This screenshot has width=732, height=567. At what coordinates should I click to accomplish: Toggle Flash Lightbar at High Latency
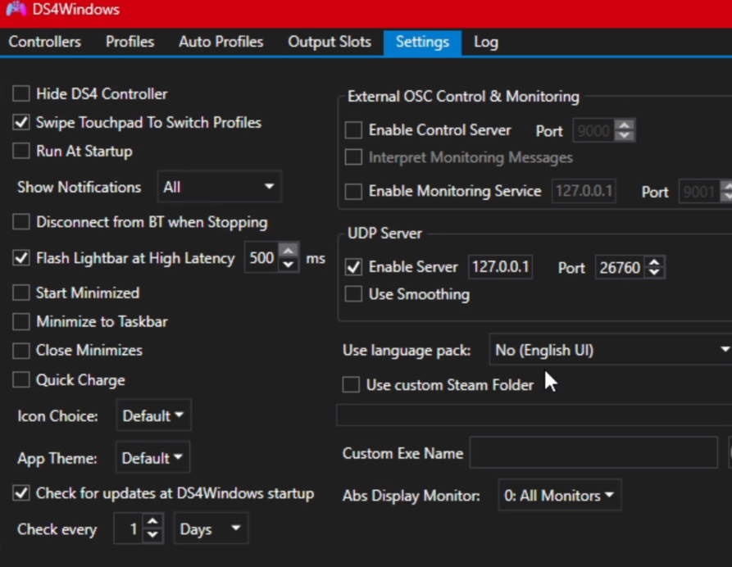[x=21, y=257]
